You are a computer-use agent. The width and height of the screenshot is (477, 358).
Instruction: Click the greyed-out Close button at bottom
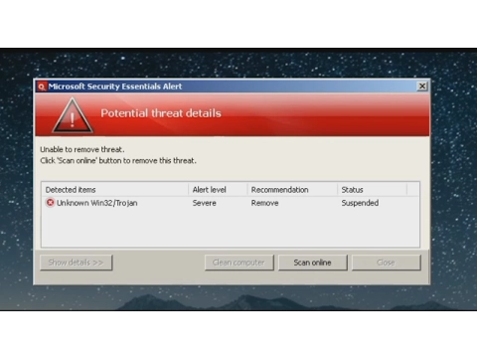pos(387,263)
